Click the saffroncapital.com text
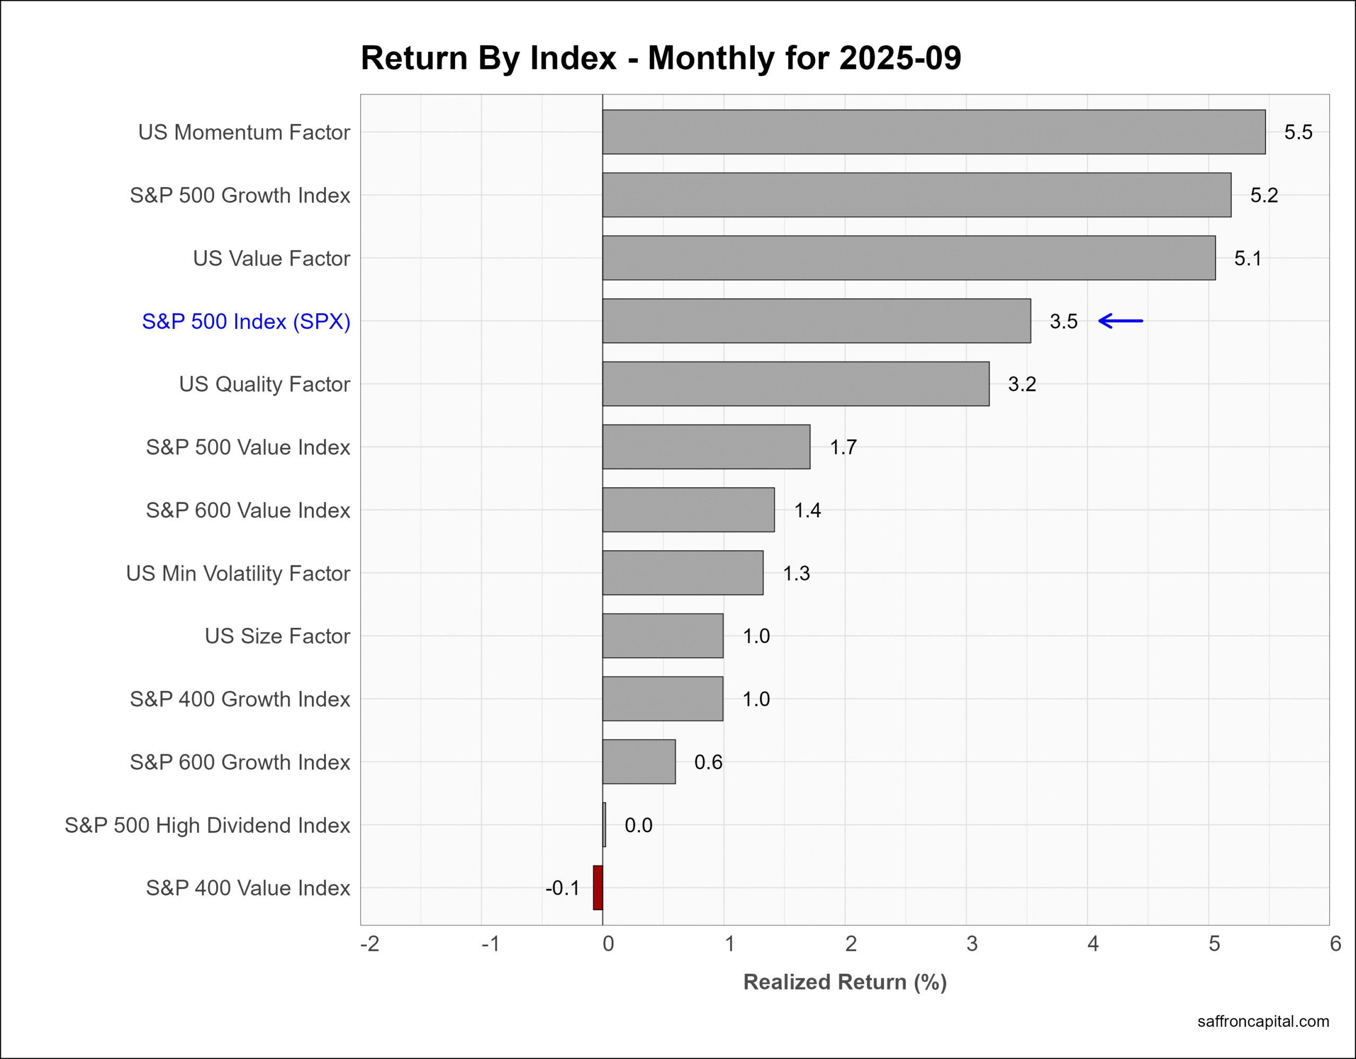The width and height of the screenshot is (1356, 1059). 1263,1021
